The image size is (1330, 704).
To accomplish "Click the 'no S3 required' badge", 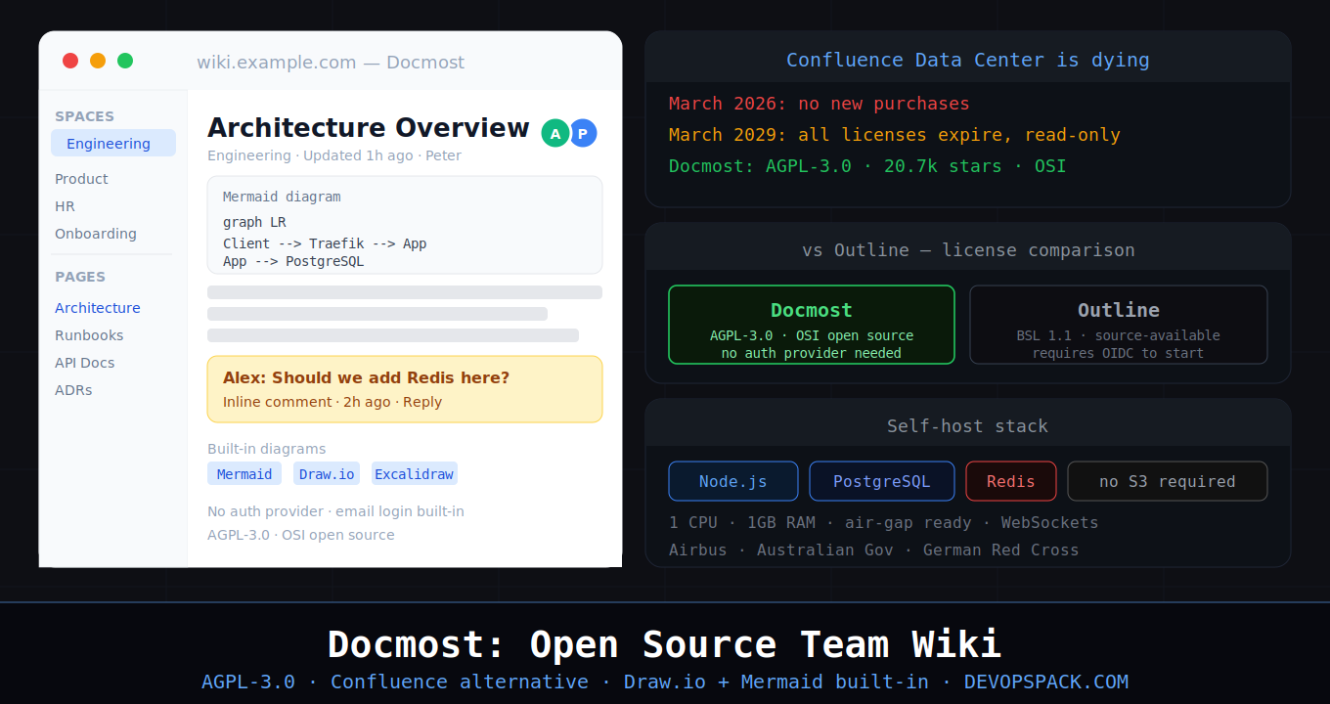I will click(1168, 481).
